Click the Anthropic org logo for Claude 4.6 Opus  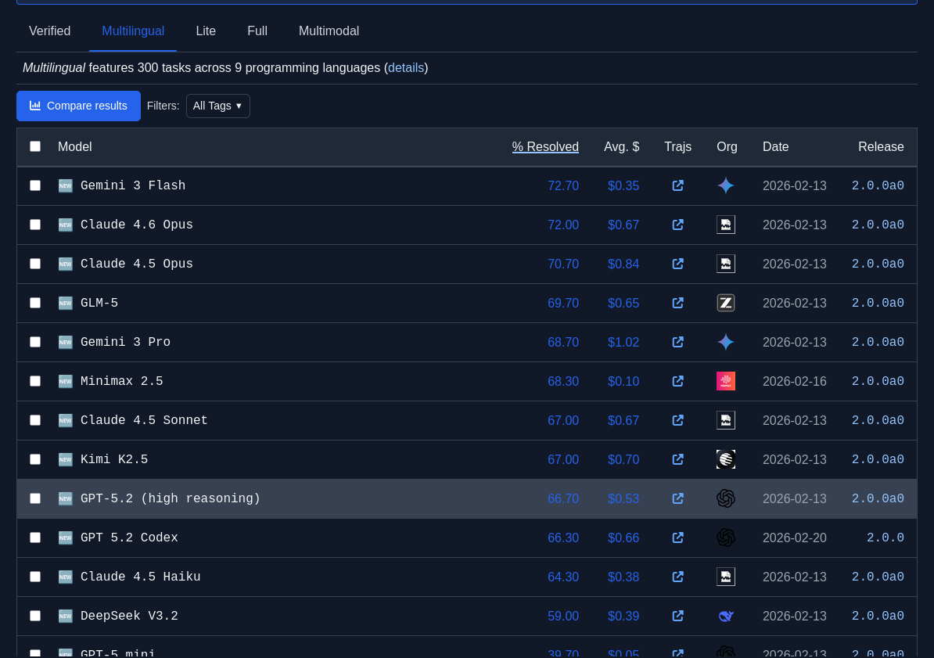pos(725,225)
